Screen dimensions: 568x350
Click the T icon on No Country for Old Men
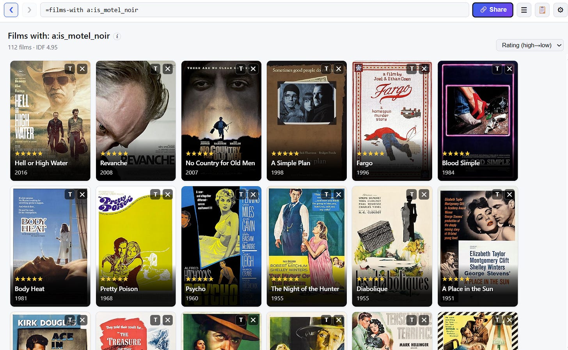pos(241,69)
